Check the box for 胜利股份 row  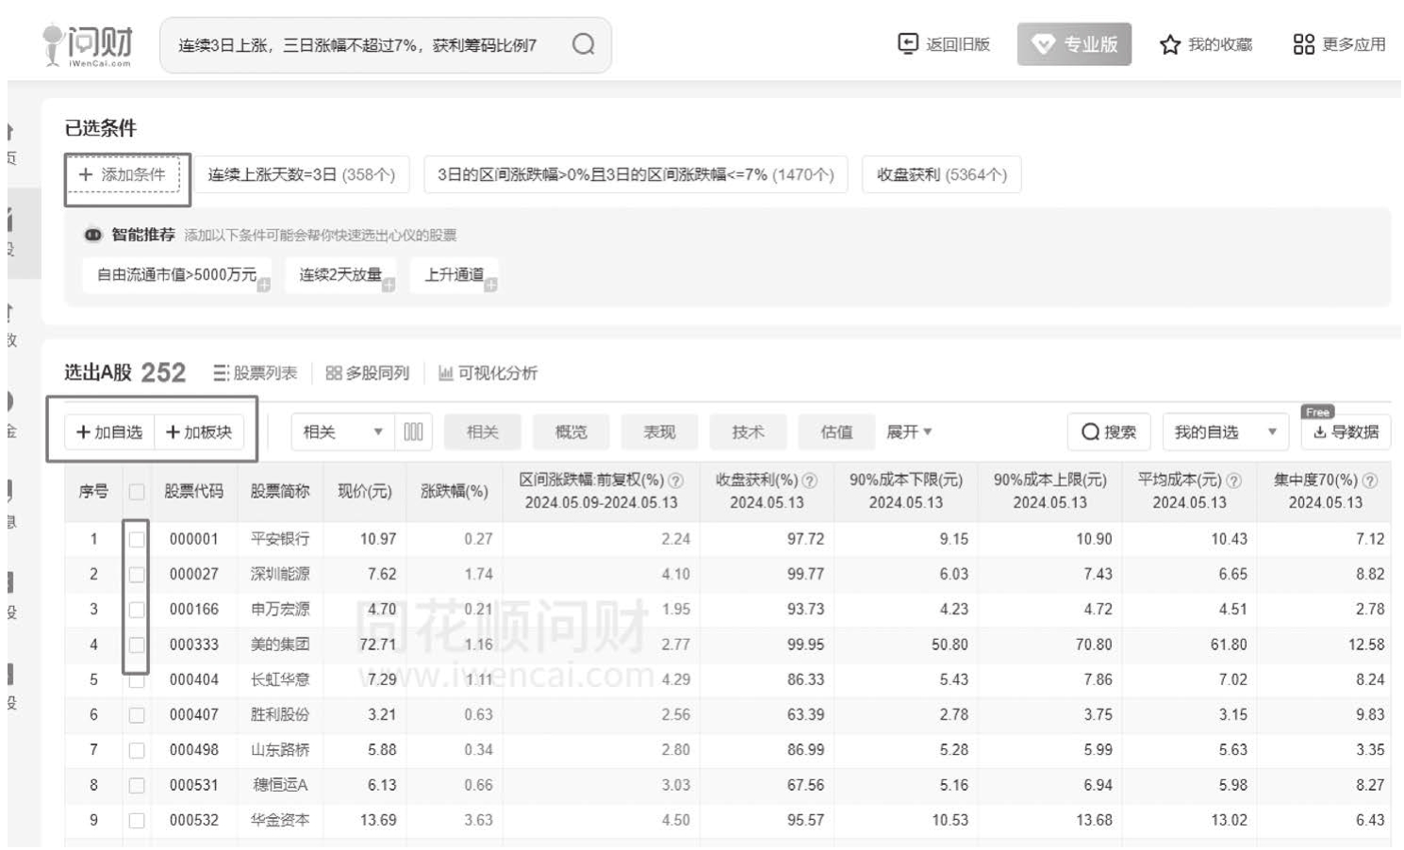[137, 715]
